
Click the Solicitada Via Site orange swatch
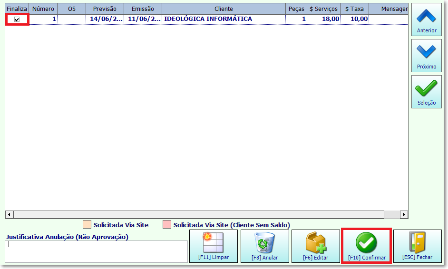click(x=87, y=225)
